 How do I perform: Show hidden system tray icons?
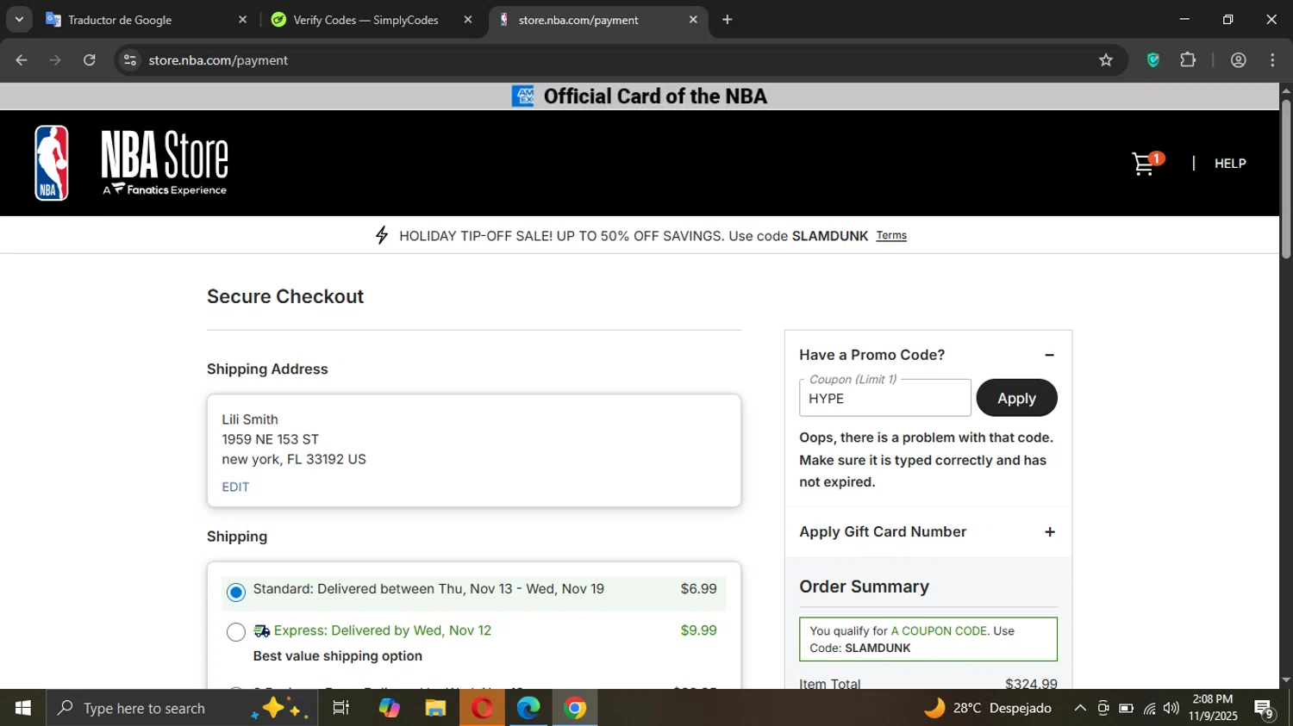1080,708
